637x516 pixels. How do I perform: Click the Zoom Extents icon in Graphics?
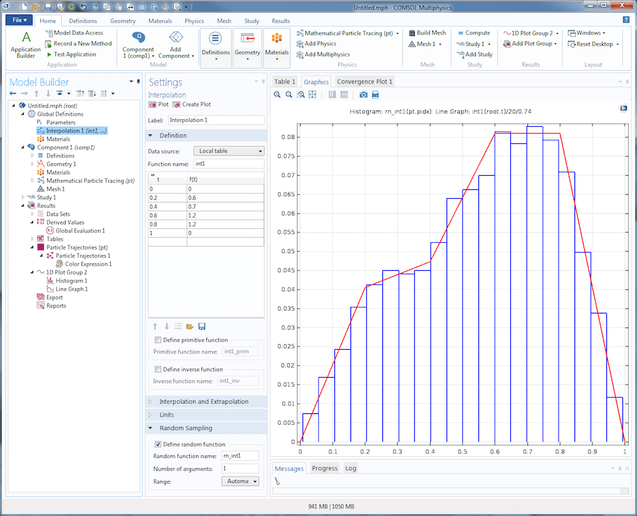coord(312,94)
